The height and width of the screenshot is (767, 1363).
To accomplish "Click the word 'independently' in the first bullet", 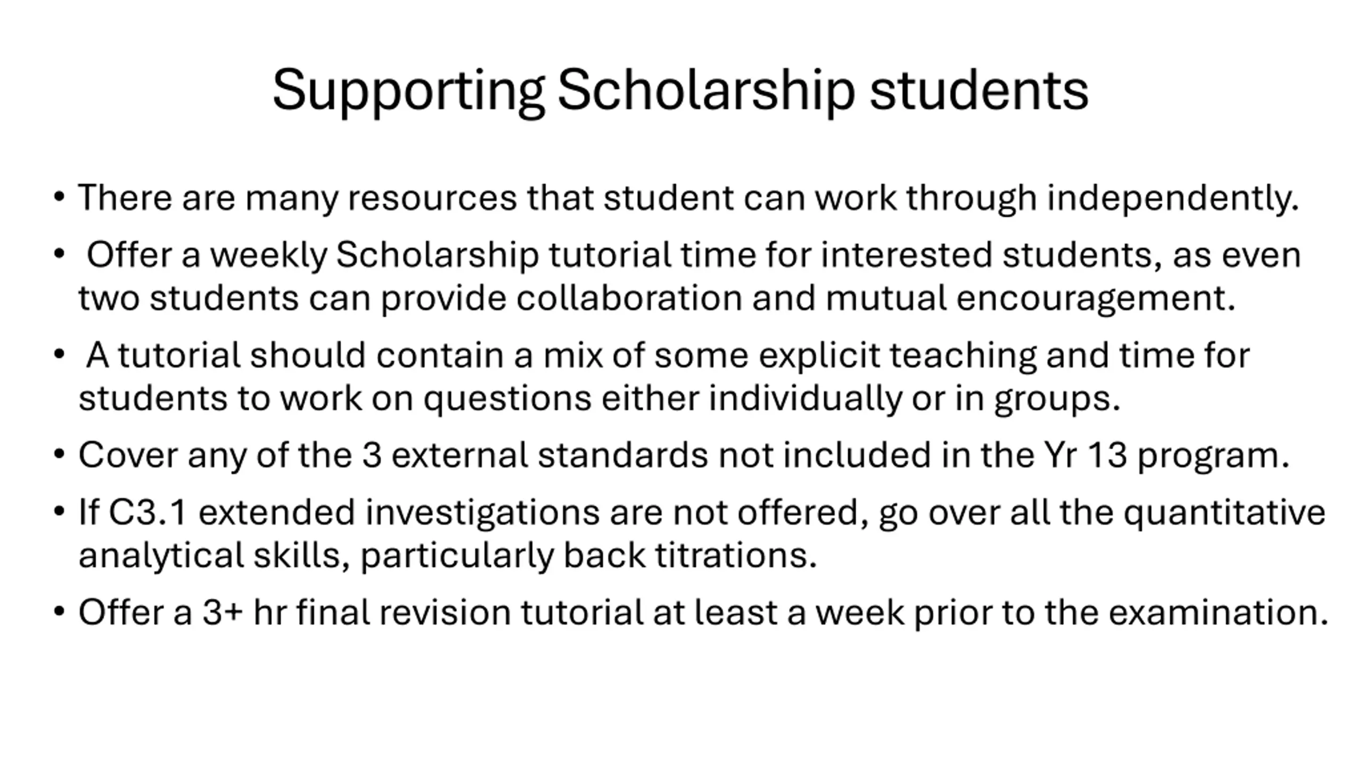I will 1173,199.
